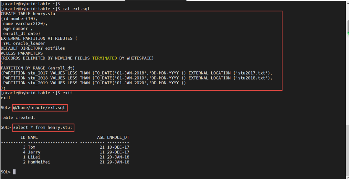Image resolution: width=349 pixels, height=179 pixels.
Task: Click the name Tom in the results
Action: coord(32,147)
